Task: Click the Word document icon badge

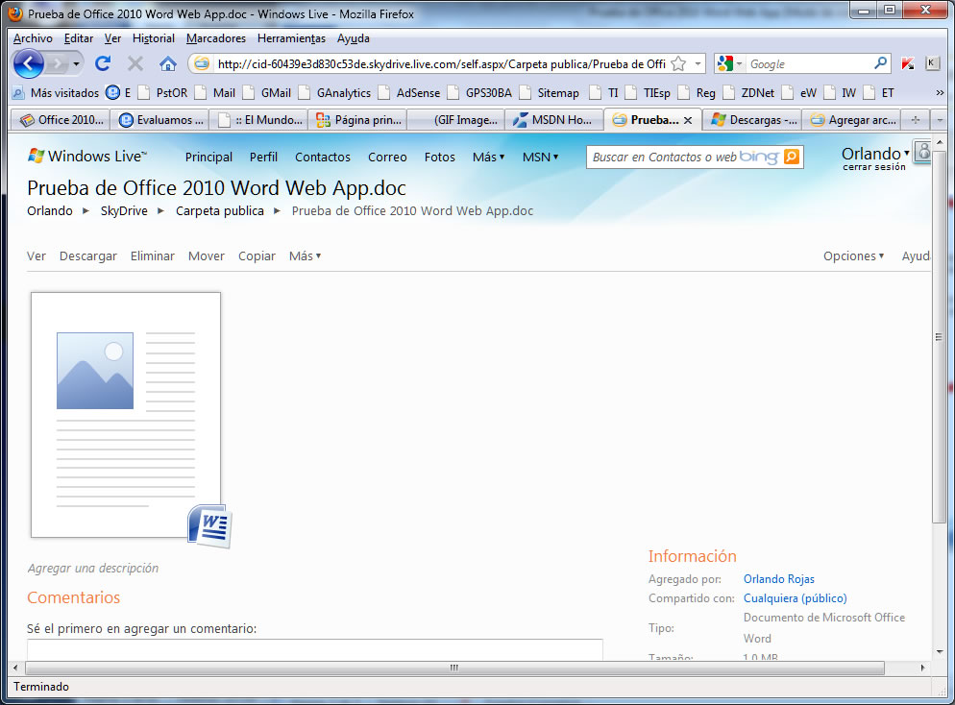Action: [x=210, y=526]
